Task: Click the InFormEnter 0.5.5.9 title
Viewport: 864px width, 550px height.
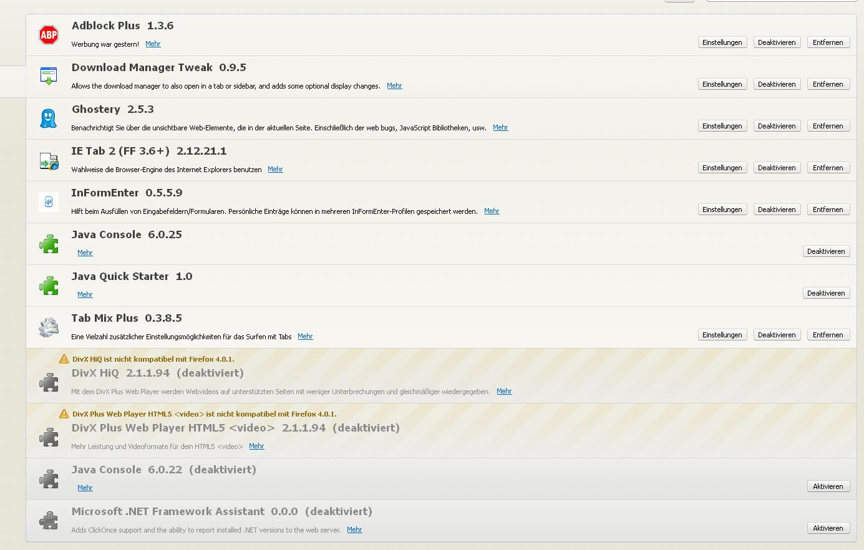Action: (x=127, y=193)
